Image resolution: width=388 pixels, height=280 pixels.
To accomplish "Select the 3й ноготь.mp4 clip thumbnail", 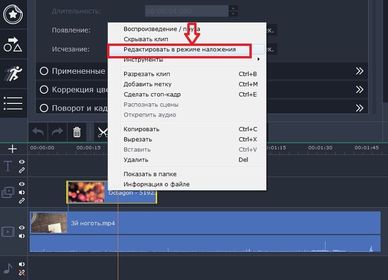I will pos(48,223).
